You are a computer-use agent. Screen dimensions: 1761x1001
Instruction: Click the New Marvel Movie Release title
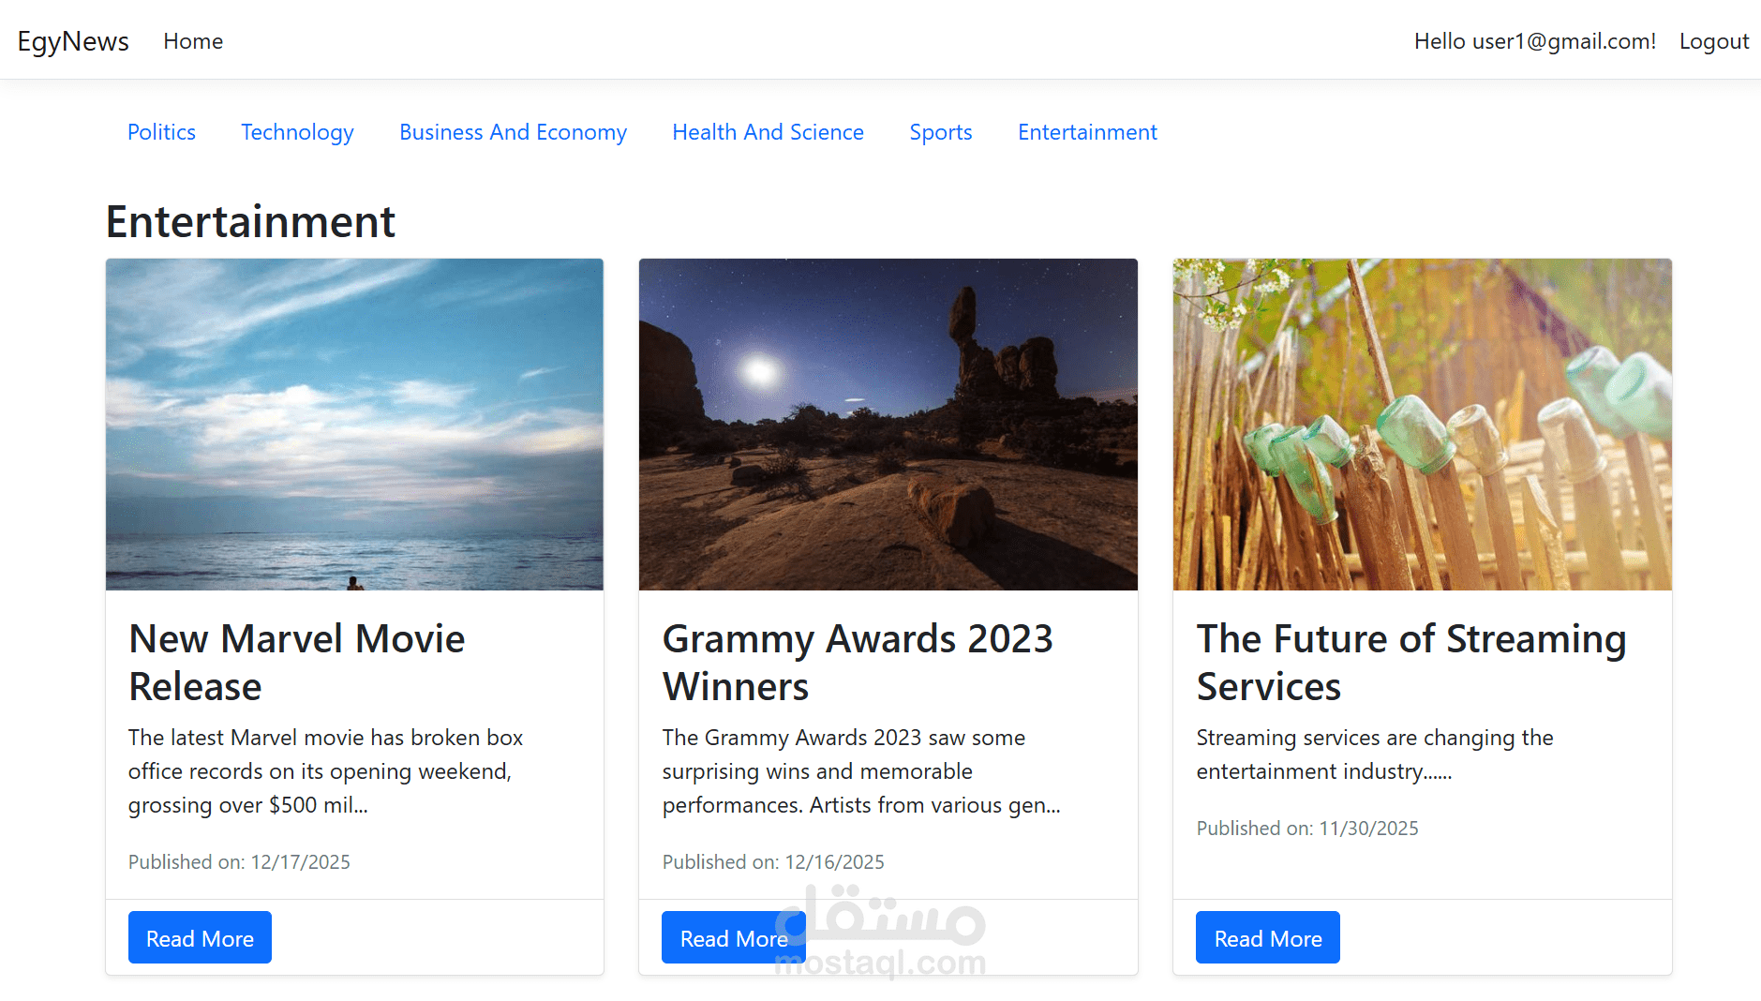(x=296, y=663)
